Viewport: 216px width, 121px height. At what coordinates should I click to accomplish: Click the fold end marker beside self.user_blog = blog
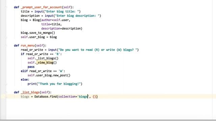6,37
